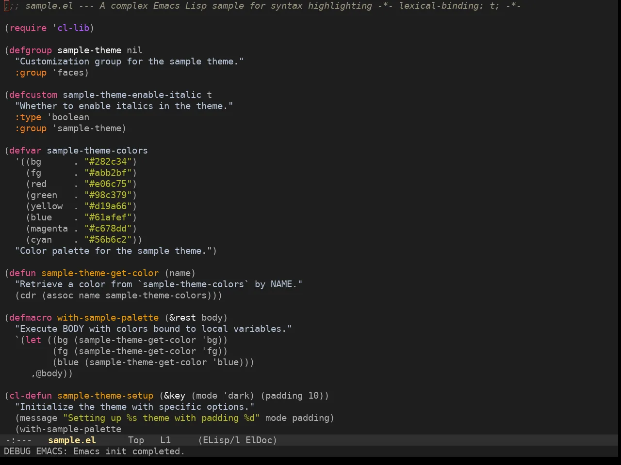The image size is (621, 465).
Task: Click the string "Whether to enable italics in the theme."
Action: [124, 106]
